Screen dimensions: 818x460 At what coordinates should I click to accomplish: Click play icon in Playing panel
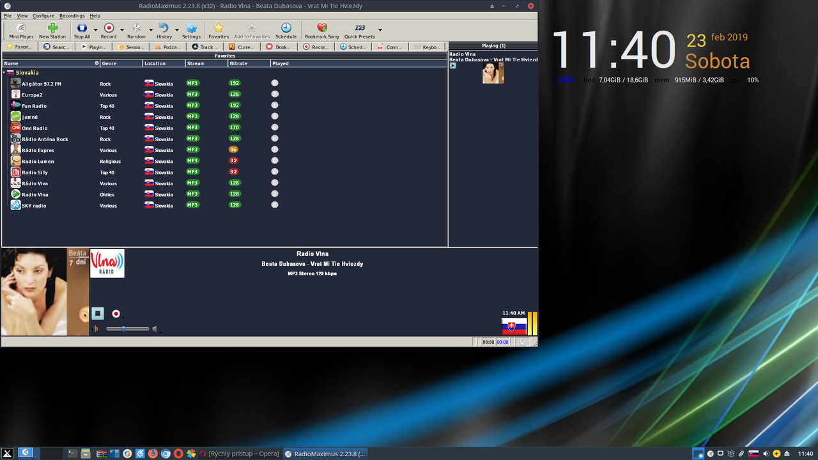coord(452,66)
